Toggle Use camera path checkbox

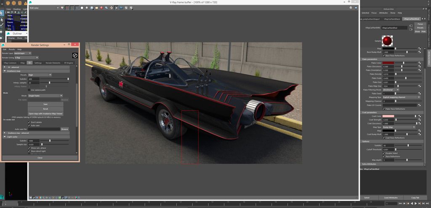point(29,90)
